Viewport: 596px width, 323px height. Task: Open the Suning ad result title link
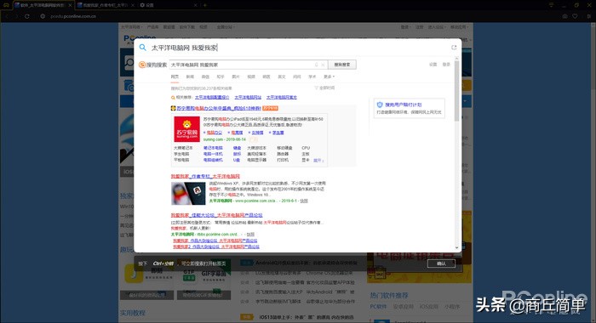click(x=219, y=108)
